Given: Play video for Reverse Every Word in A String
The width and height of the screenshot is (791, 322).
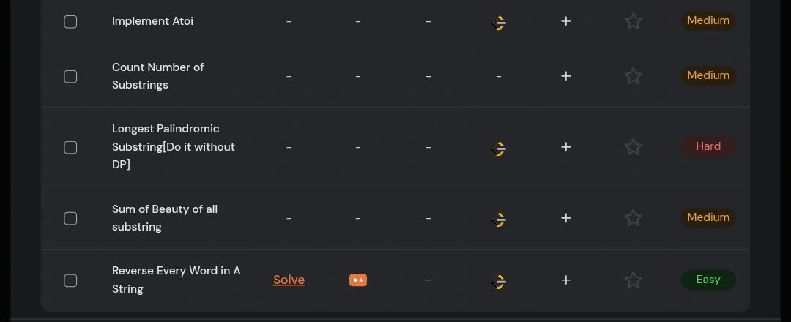Looking at the screenshot, I should [x=357, y=280].
